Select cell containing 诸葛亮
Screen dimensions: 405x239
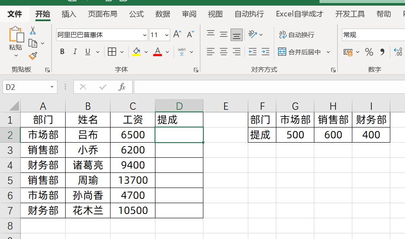88,165
